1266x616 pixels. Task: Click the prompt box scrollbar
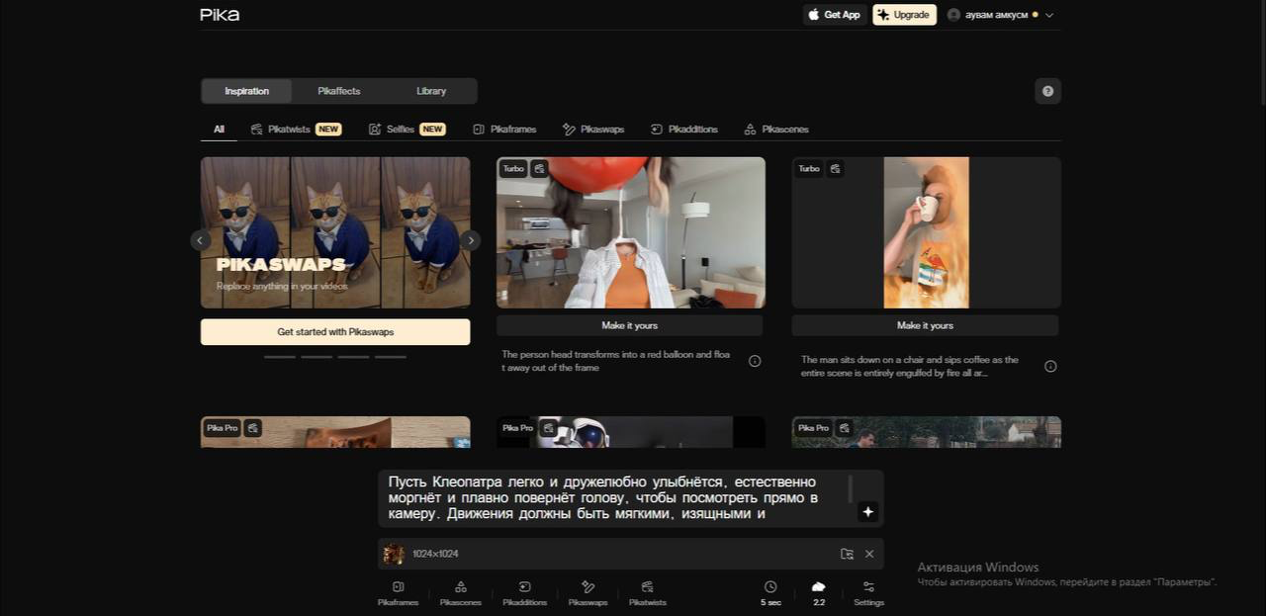(x=850, y=488)
